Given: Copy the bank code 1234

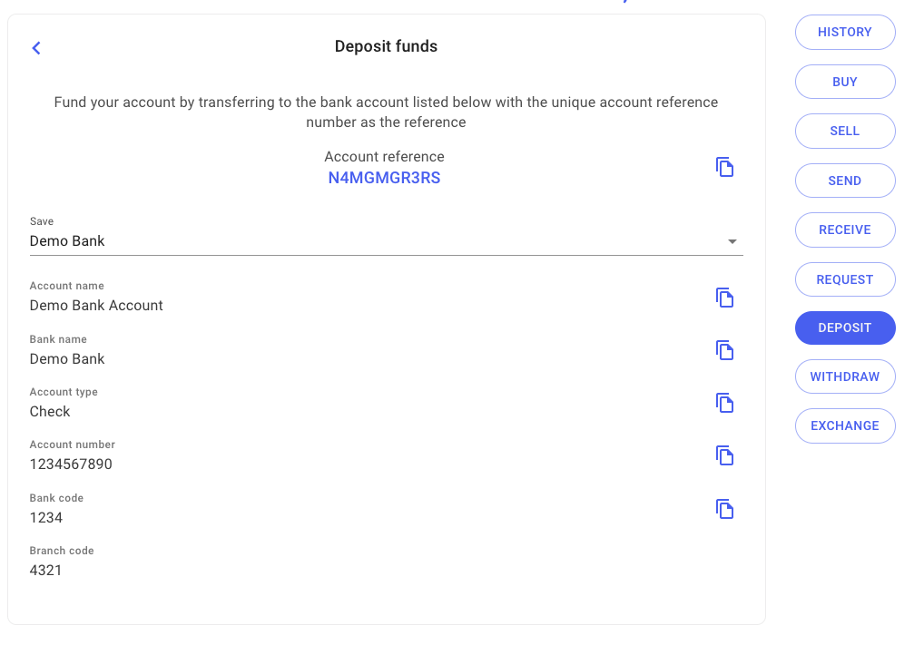Looking at the screenshot, I should [x=724, y=509].
